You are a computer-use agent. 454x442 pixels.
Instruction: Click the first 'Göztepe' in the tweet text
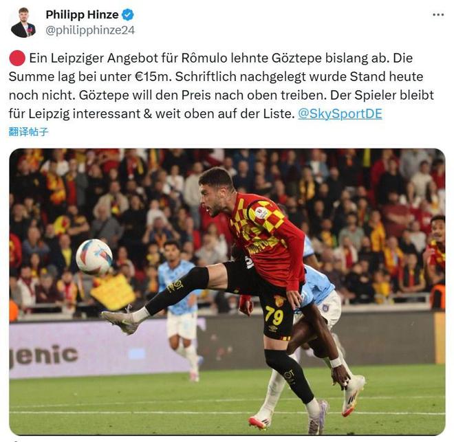pyautogui.click(x=296, y=58)
